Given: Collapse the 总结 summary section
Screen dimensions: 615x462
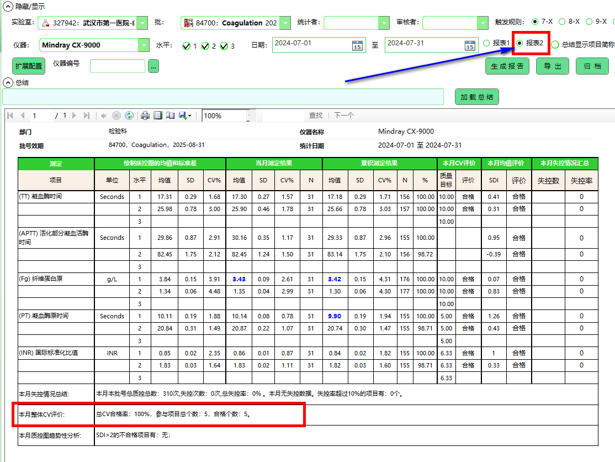Looking at the screenshot, I should point(7,82).
